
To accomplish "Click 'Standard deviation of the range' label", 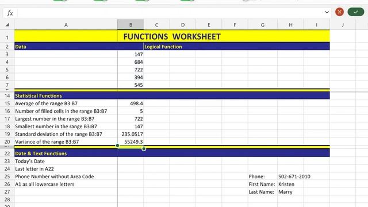I will [59, 134].
